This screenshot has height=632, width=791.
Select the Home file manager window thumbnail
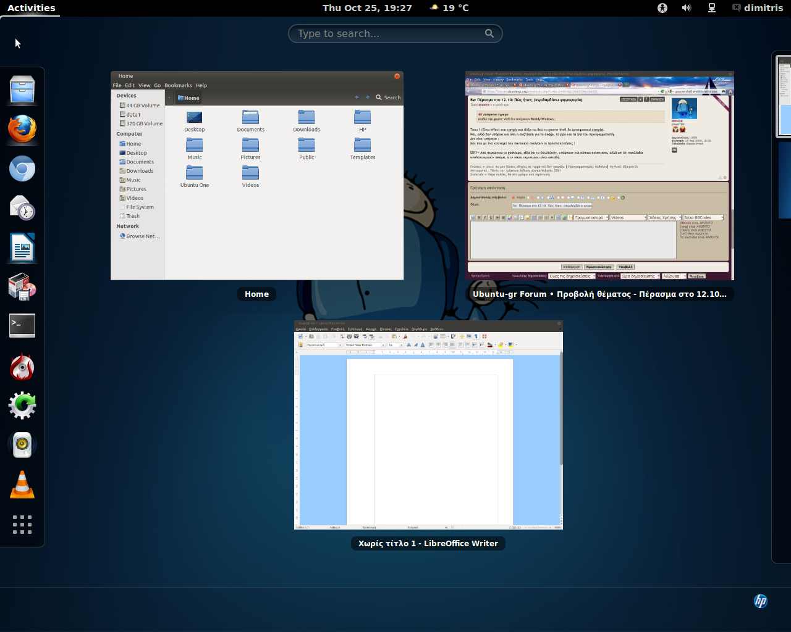(x=257, y=176)
